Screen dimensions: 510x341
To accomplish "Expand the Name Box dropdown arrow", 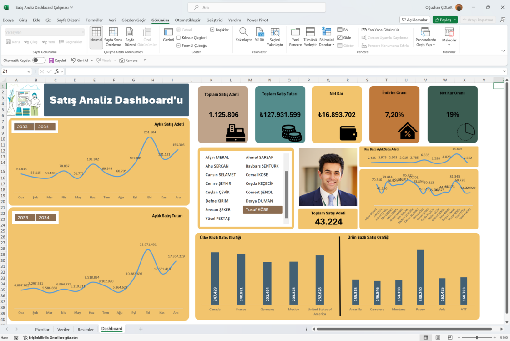I will [29, 71].
